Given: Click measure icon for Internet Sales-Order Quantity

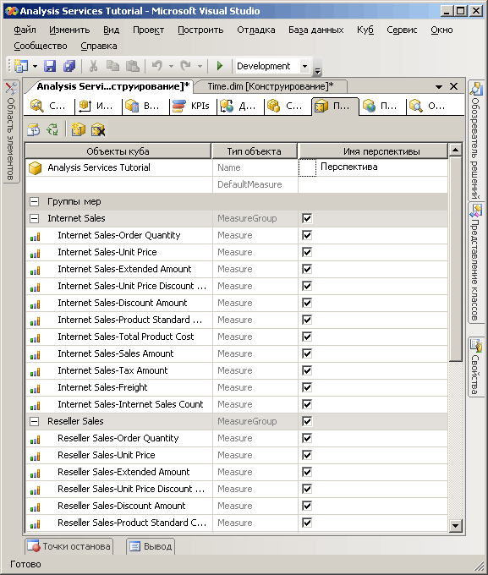Looking at the screenshot, I should 36,237.
